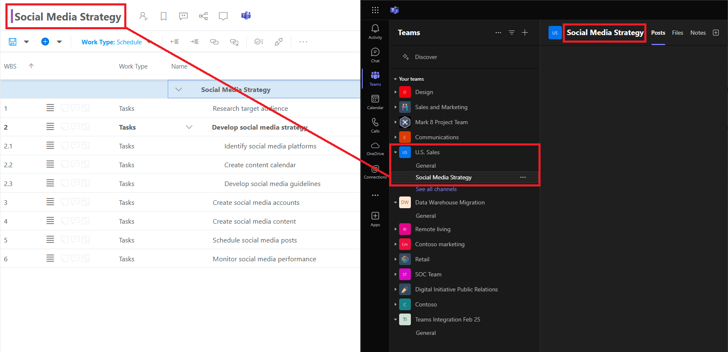The width and height of the screenshot is (728, 352).
Task: Switch to the Notes tab
Action: click(698, 33)
